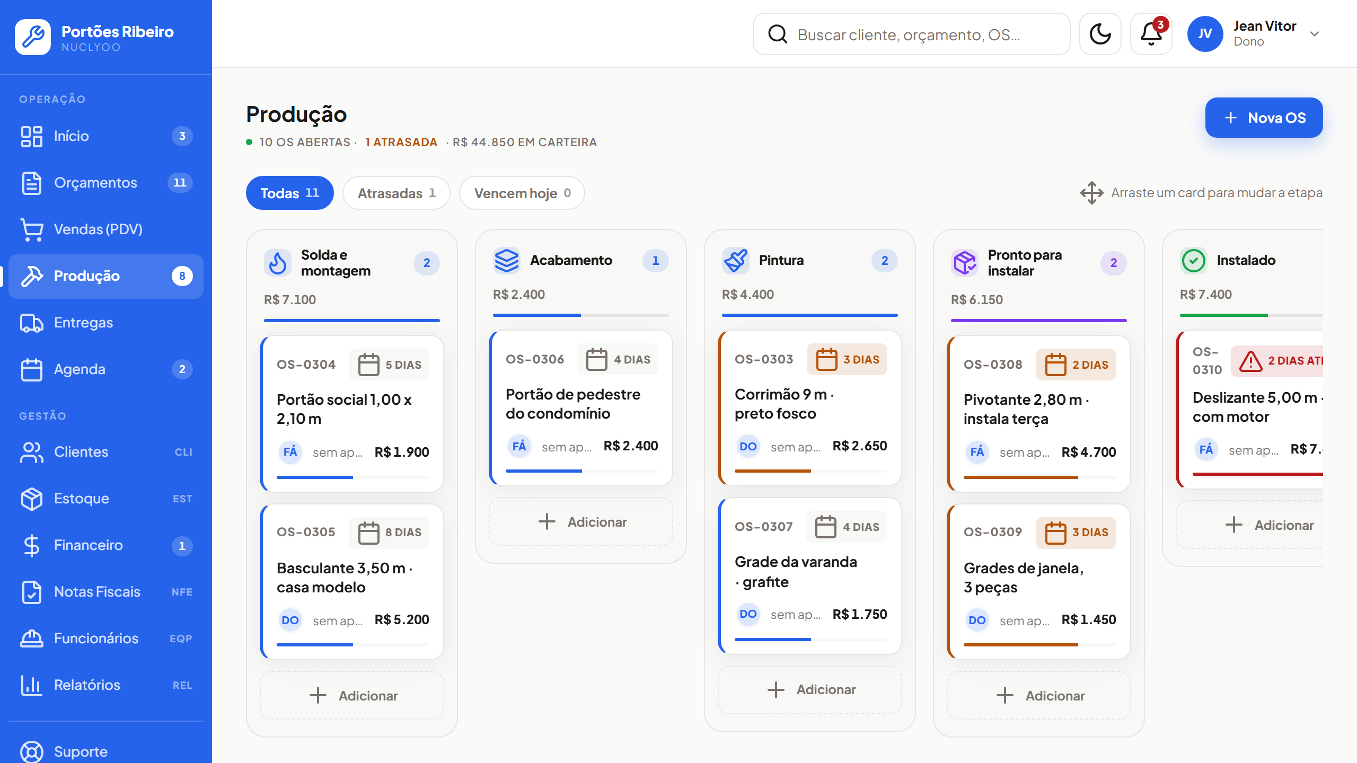Click Adicionar under Solda e montagem
Viewport: 1357px width, 763px height.
[x=352, y=695]
